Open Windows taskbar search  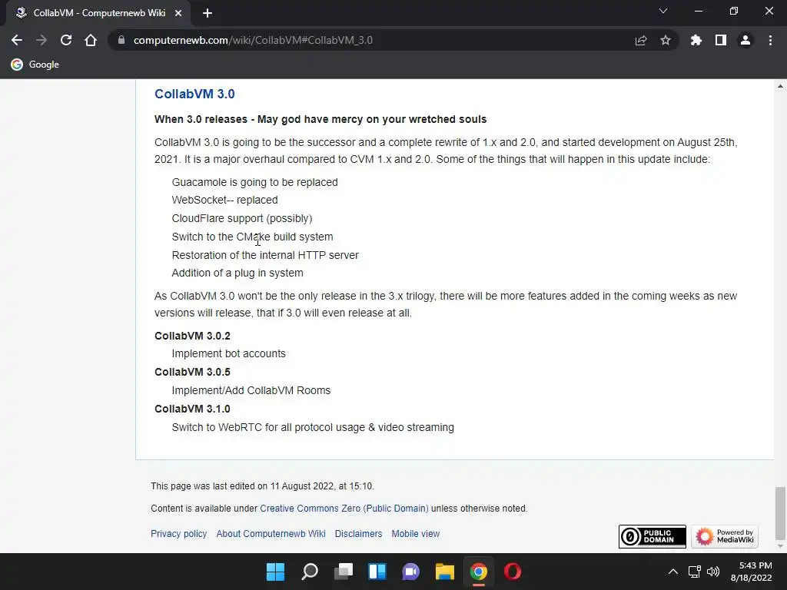[310, 572]
